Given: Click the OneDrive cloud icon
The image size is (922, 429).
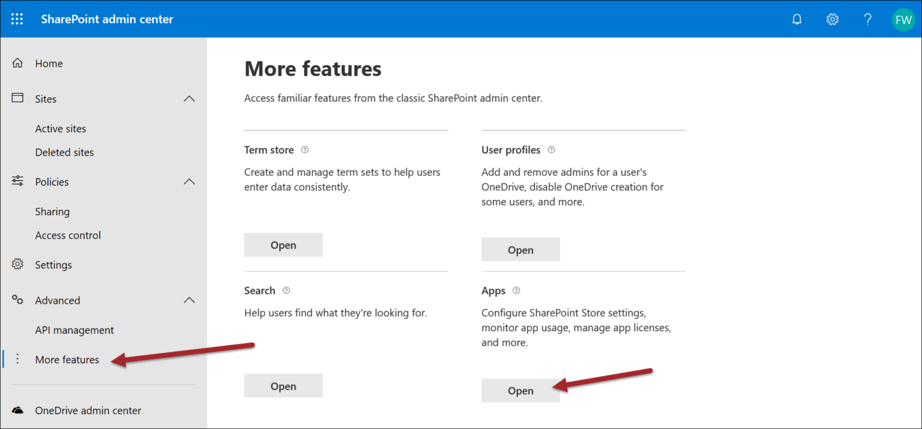Looking at the screenshot, I should [17, 410].
